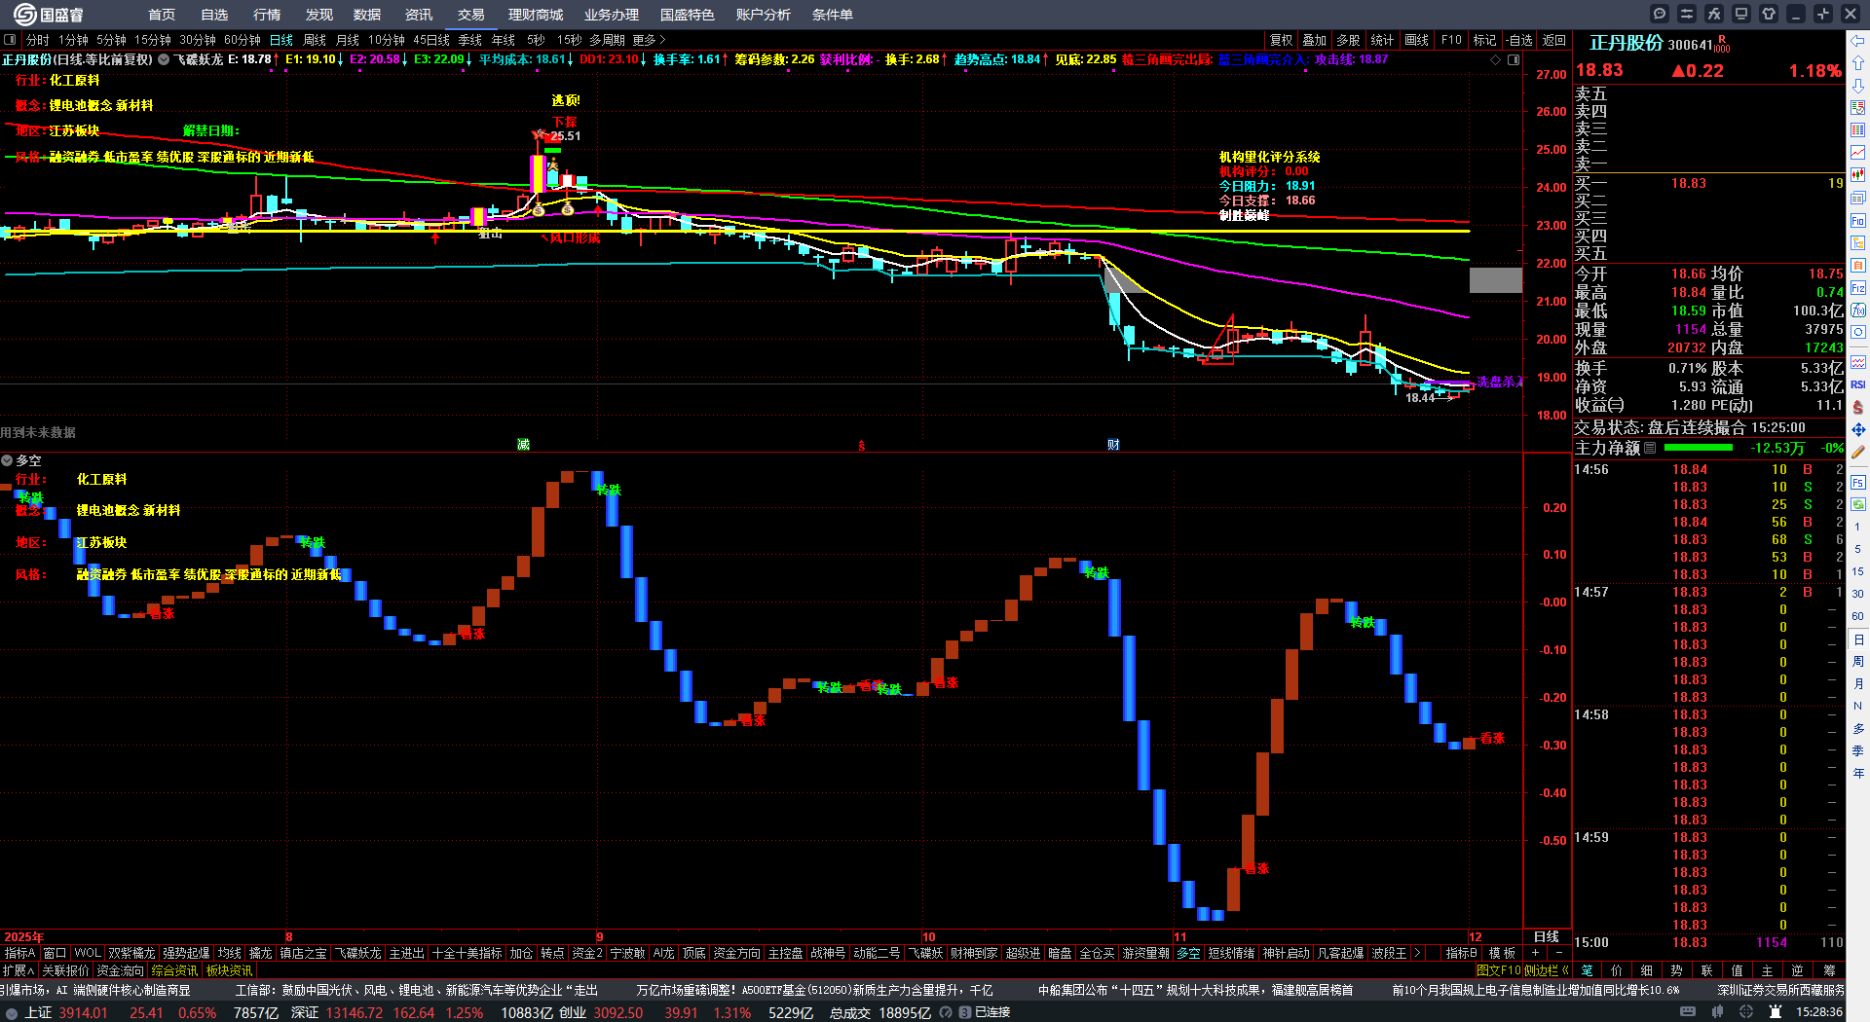
Task: Click the candlestick icon in right sidebar
Action: tap(1858, 175)
